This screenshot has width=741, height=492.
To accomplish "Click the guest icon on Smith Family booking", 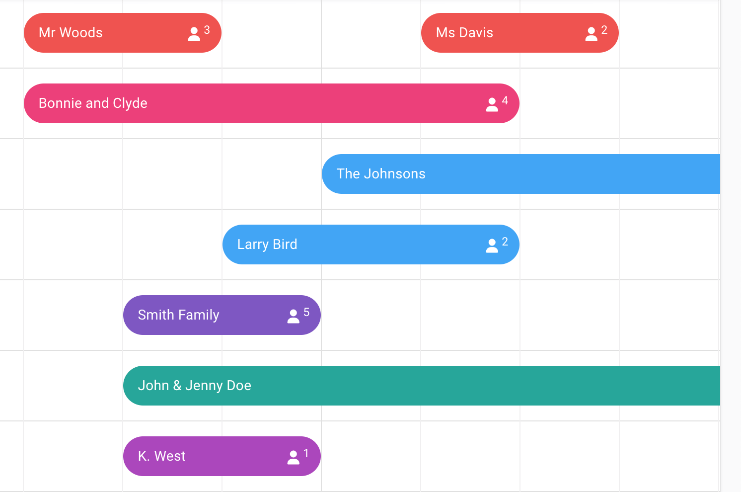I will click(x=293, y=317).
